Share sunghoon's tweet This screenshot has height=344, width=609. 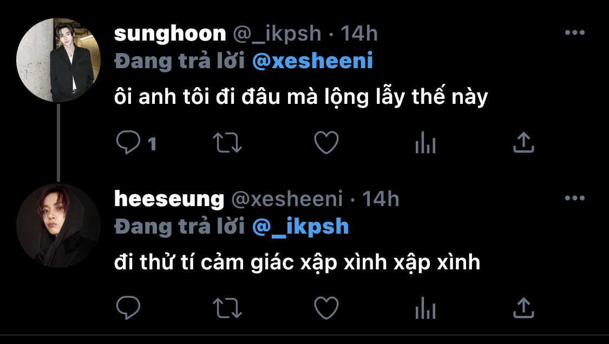pyautogui.click(x=523, y=142)
